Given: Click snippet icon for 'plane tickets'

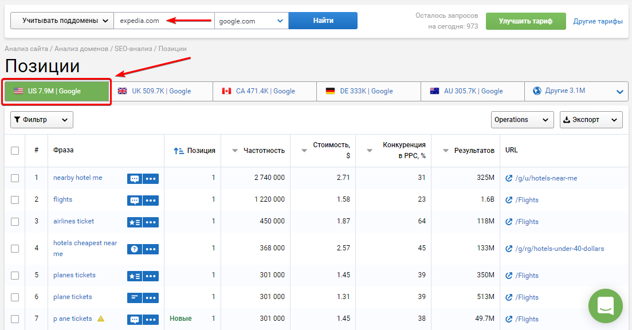Looking at the screenshot, I should tap(135, 298).
